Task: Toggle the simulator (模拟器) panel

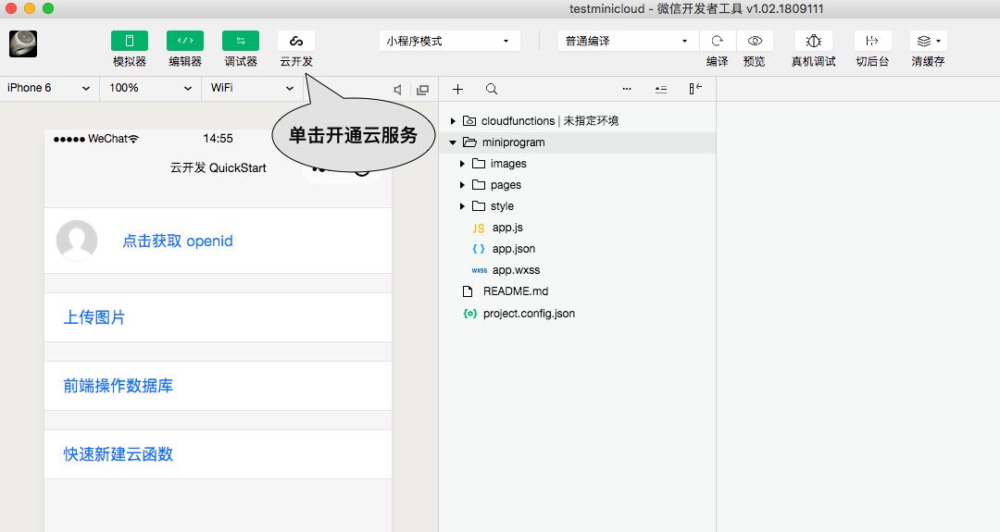Action: click(130, 41)
